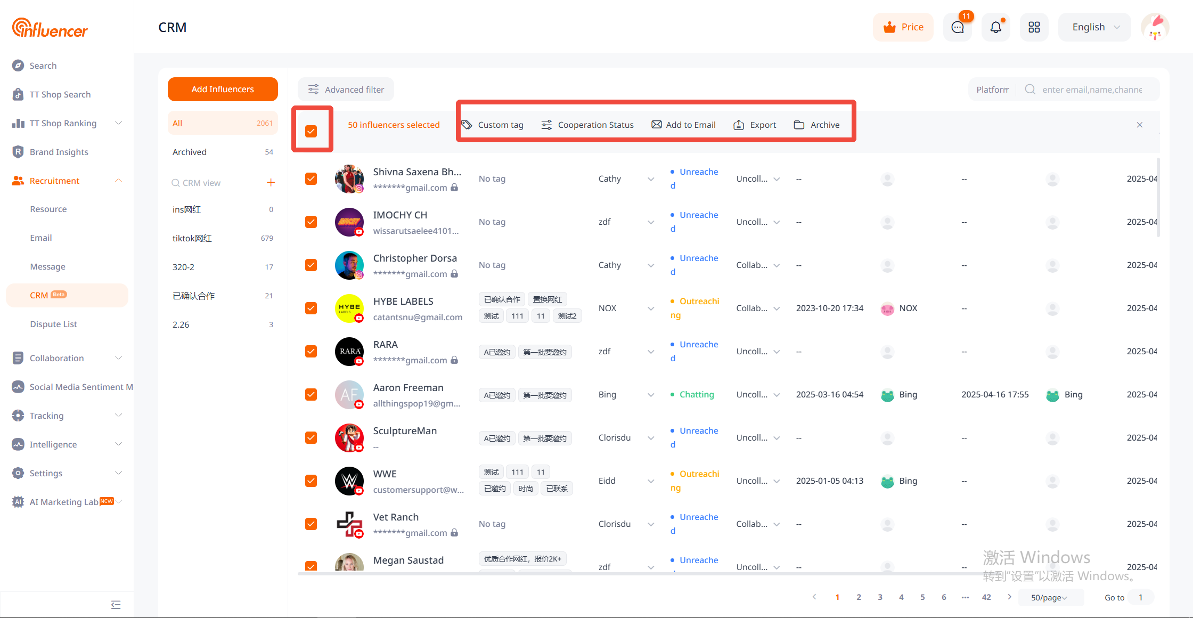The image size is (1193, 618).
Task: Collapse sidebar using bottom-left menu icon
Action: click(116, 605)
